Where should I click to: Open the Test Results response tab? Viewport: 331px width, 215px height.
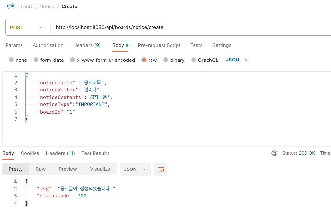[x=95, y=153]
